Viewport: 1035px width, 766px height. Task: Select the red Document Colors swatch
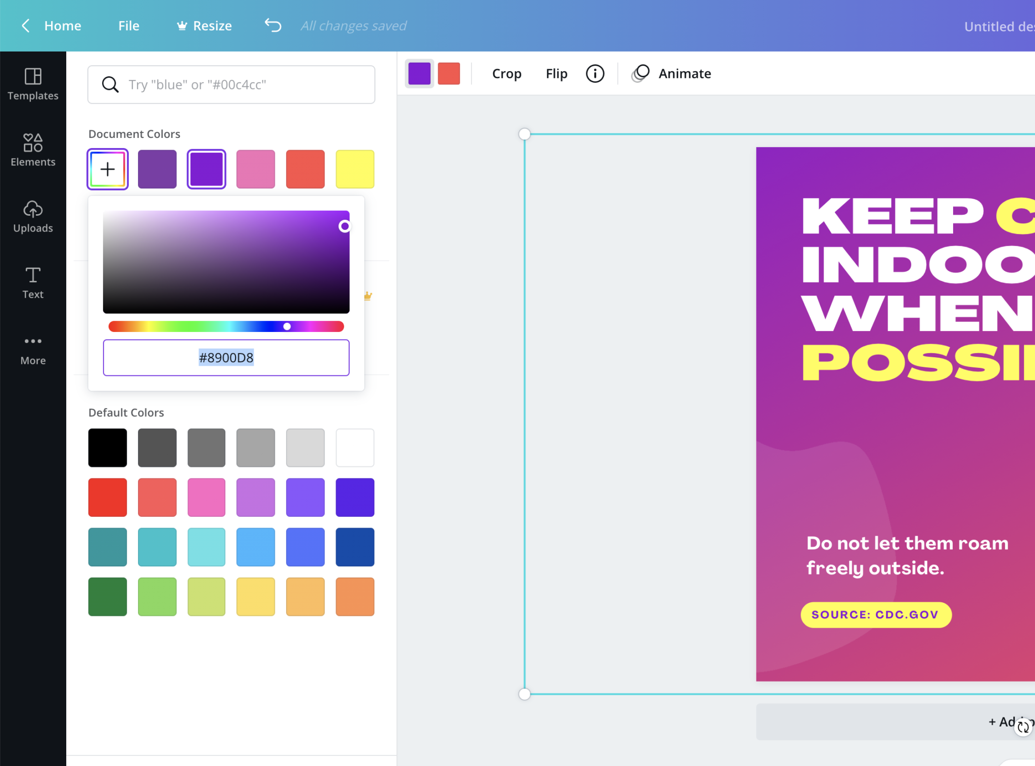(305, 169)
